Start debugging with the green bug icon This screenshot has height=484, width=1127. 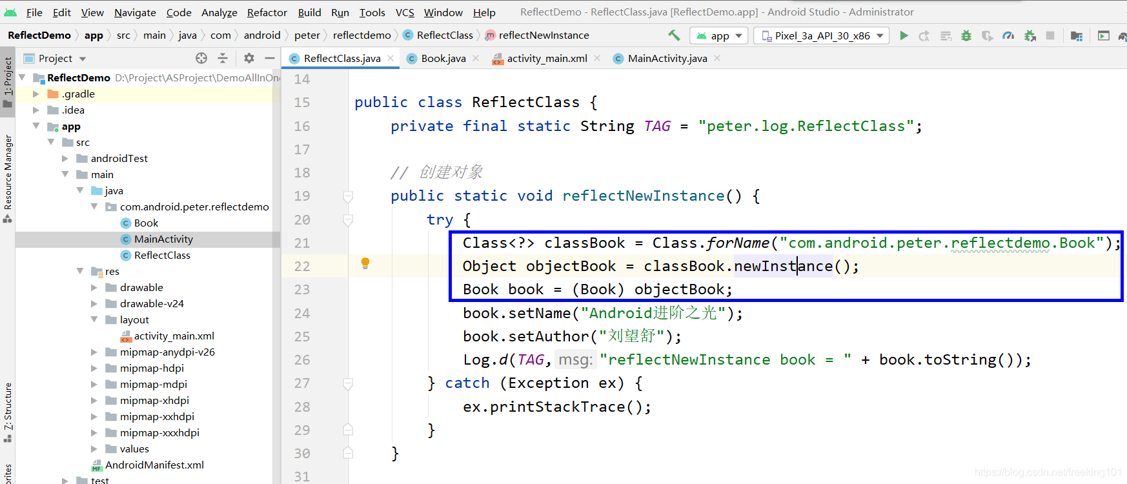[966, 35]
